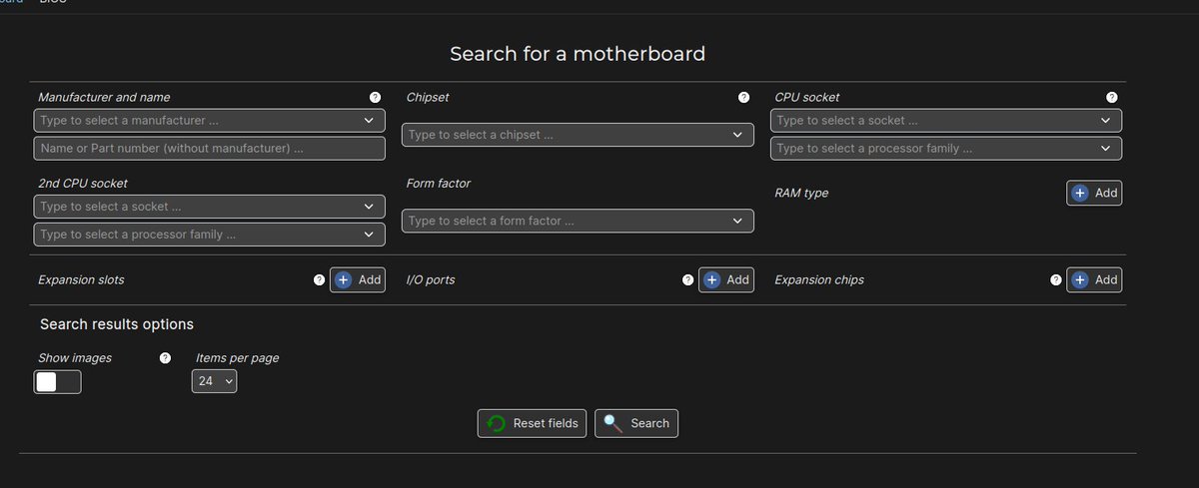This screenshot has height=488, width=1199.
Task: Click the Search for a motherboard title
Action: (578, 54)
